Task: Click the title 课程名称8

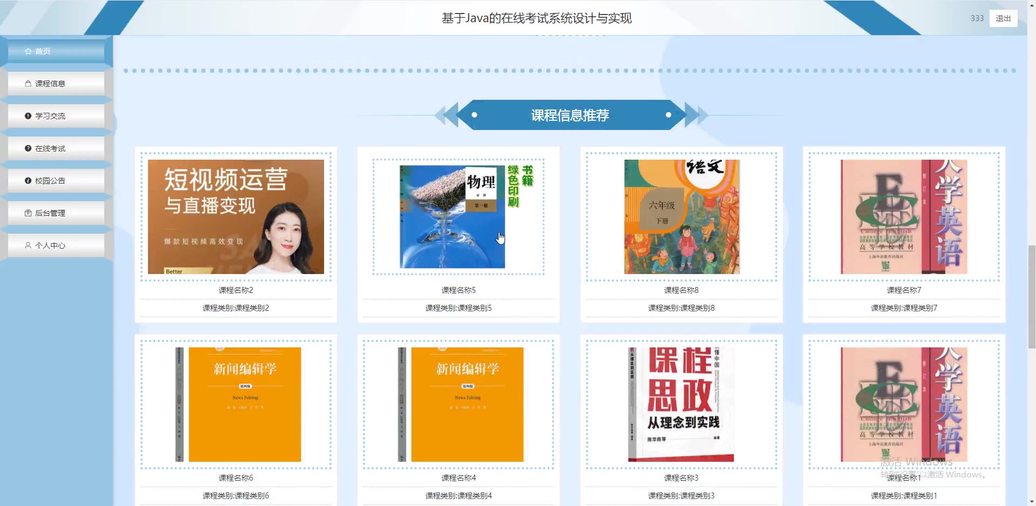Action: [681, 290]
